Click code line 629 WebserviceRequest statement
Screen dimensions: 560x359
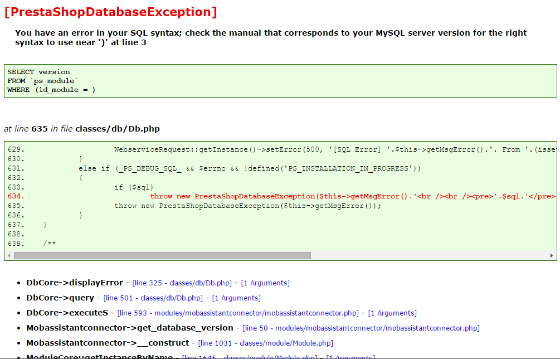335,149
